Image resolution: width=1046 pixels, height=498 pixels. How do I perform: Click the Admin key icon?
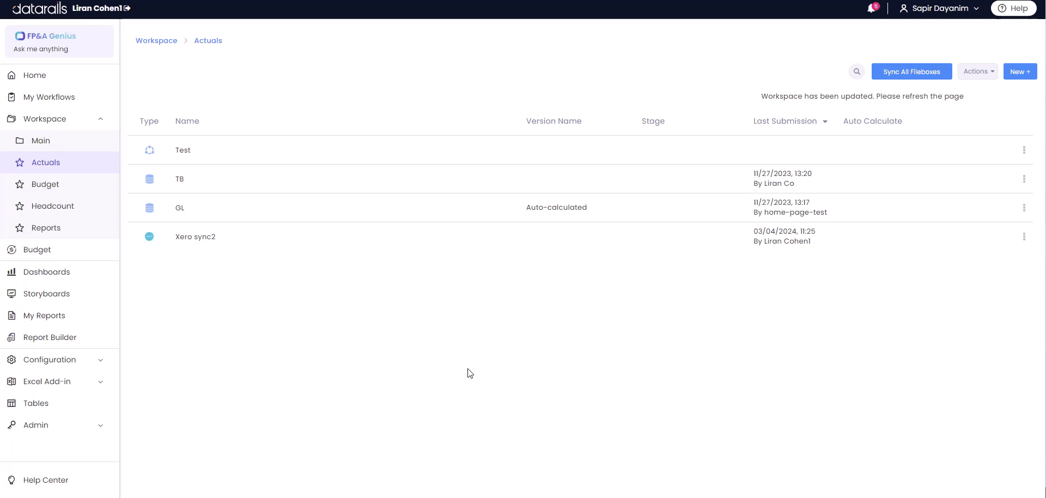point(11,425)
